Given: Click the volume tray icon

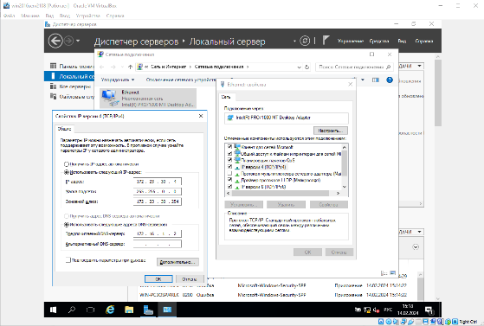Looking at the screenshot, I should 376,310.
